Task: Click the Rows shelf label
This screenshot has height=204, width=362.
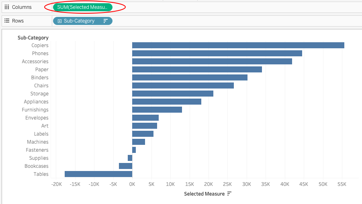Action: 18,21
